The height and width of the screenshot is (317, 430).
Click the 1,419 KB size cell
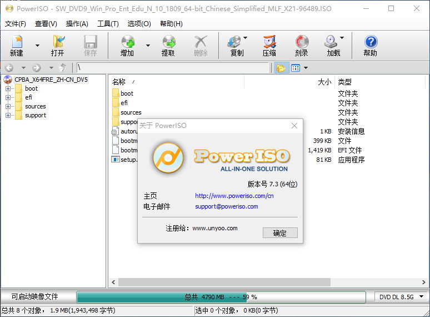[319, 150]
